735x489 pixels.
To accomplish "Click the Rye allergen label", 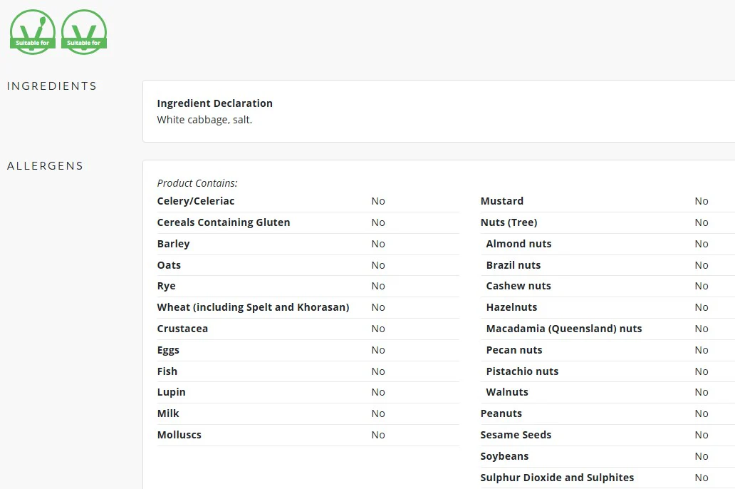I will pos(167,286).
